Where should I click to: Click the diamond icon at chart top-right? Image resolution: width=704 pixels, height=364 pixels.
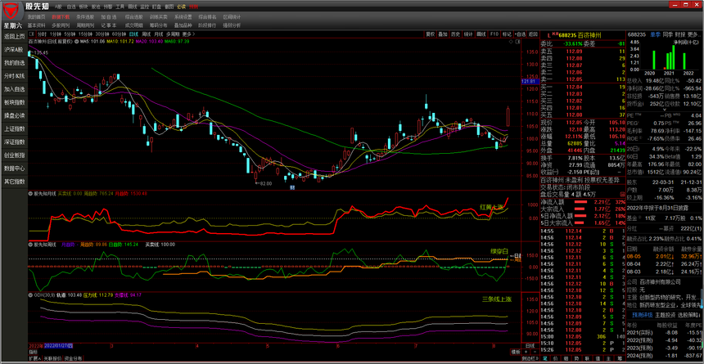coord(512,41)
